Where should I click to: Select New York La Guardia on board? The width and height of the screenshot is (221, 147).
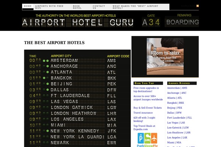(77, 137)
